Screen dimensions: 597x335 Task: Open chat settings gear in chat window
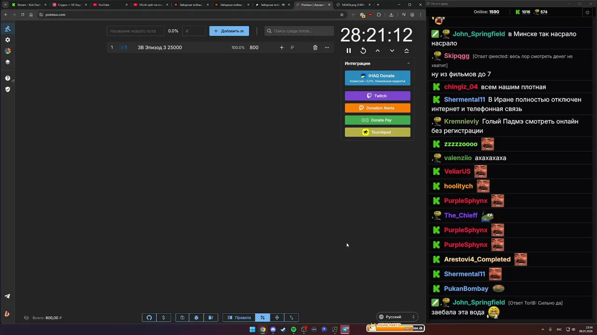click(x=587, y=12)
